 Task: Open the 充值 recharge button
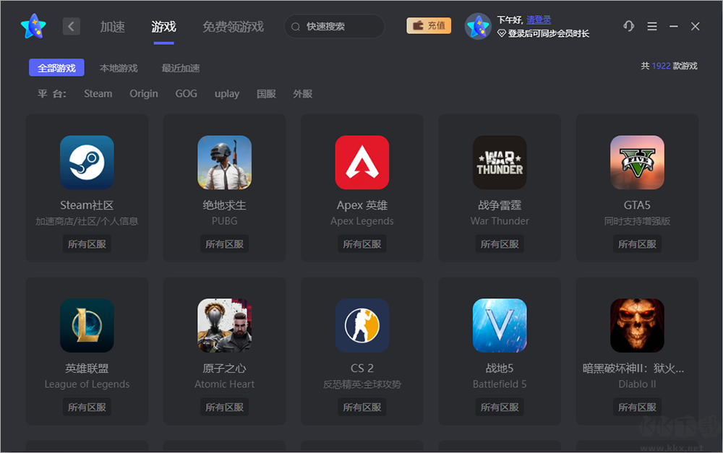tap(429, 26)
